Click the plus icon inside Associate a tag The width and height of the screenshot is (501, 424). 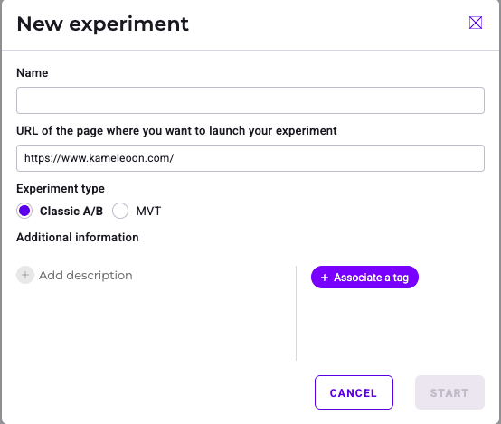tap(325, 278)
